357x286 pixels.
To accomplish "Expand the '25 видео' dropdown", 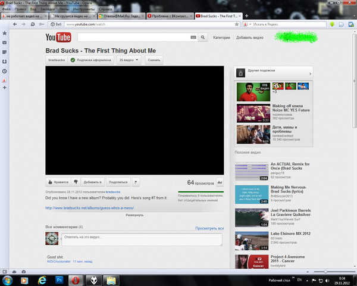I will coord(129,60).
